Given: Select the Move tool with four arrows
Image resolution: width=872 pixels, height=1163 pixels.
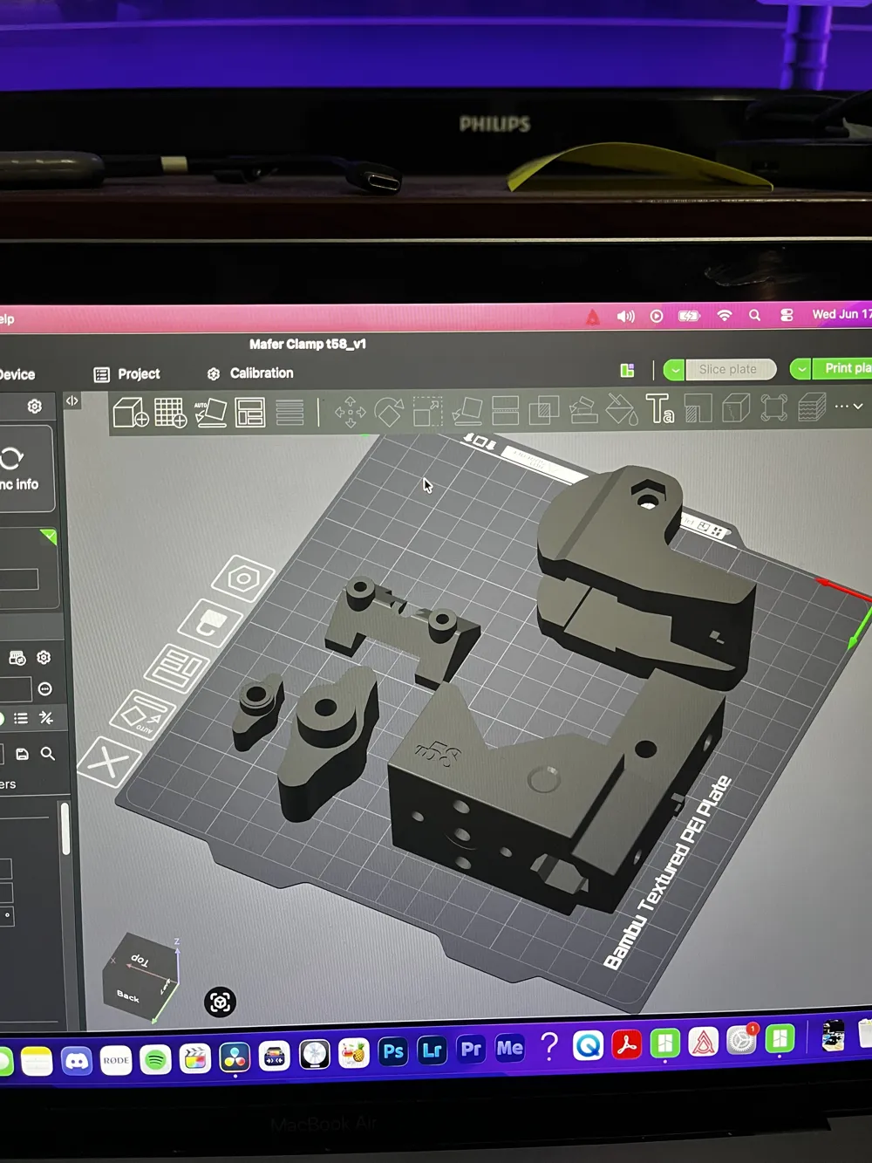Looking at the screenshot, I should pyautogui.click(x=350, y=412).
